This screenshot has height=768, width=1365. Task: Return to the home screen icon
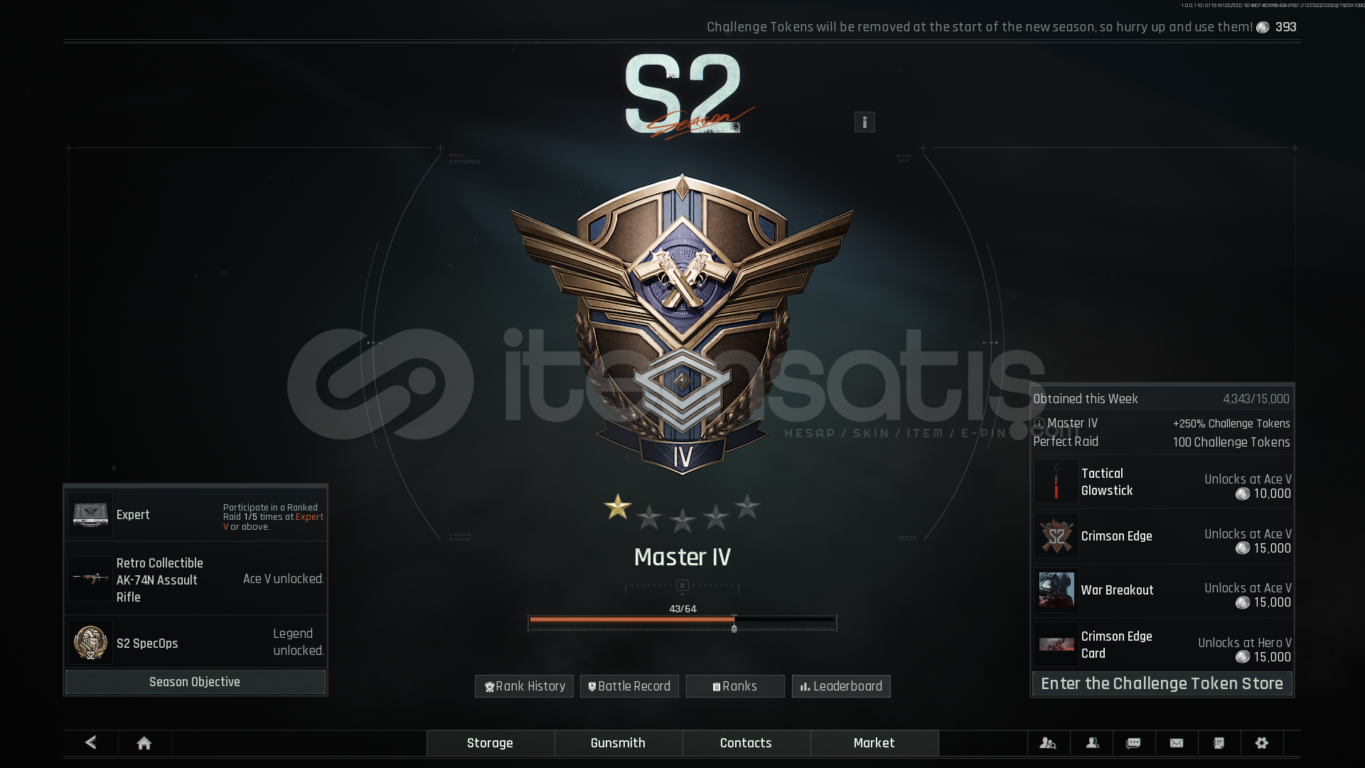[144, 742]
